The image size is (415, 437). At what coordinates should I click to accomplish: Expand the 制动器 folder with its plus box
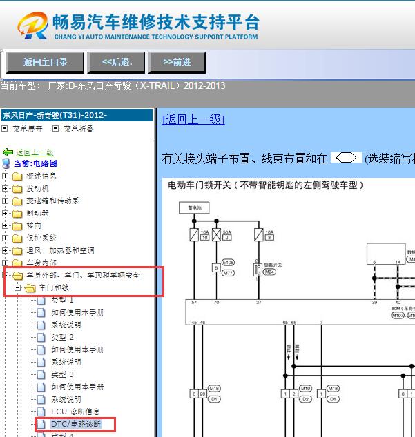point(5,213)
